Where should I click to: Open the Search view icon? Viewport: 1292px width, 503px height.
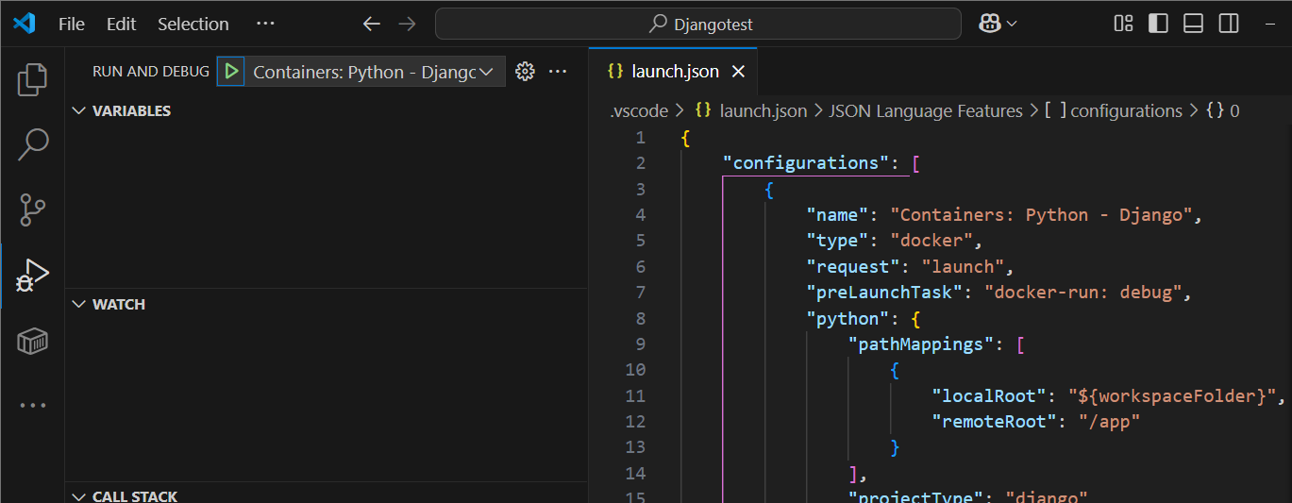click(x=32, y=144)
